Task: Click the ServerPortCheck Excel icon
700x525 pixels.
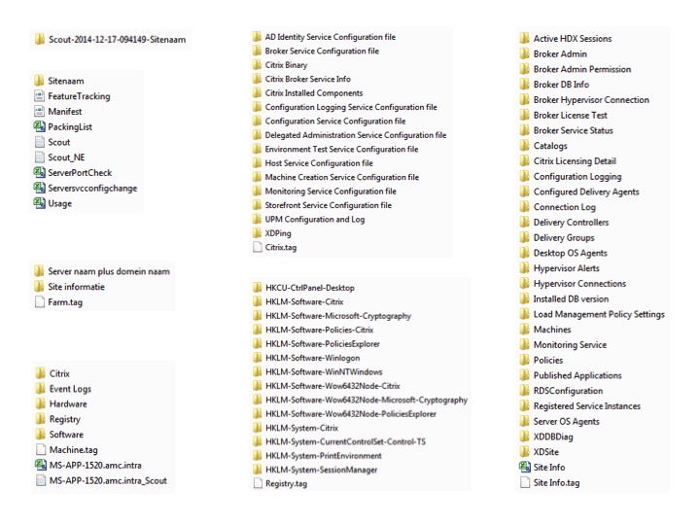Action: tap(39, 172)
